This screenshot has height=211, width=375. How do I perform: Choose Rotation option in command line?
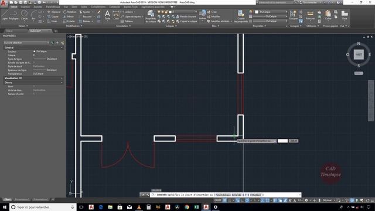point(256,195)
